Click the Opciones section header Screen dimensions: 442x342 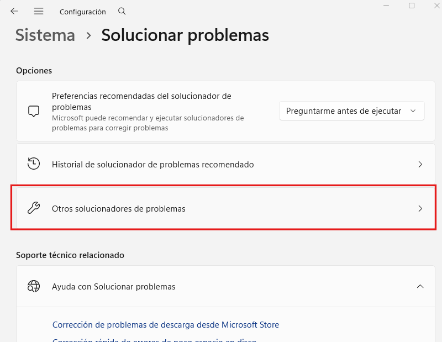tap(34, 70)
